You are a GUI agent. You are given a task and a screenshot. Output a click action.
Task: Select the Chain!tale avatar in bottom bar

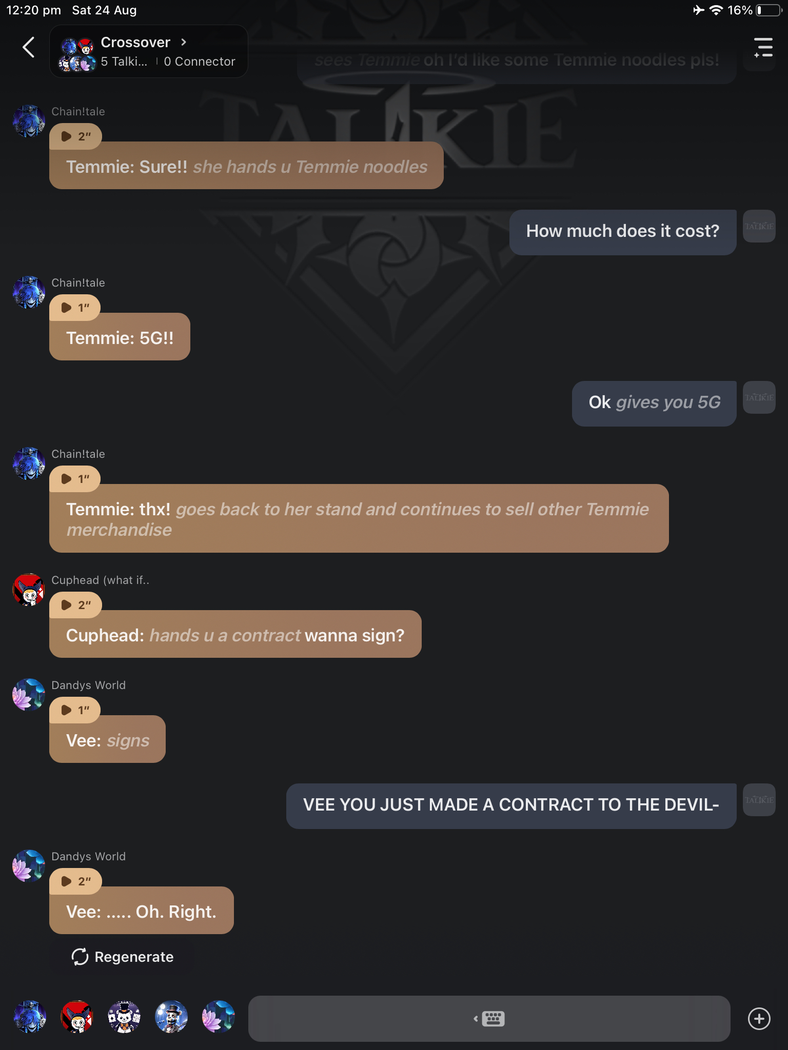click(29, 1016)
